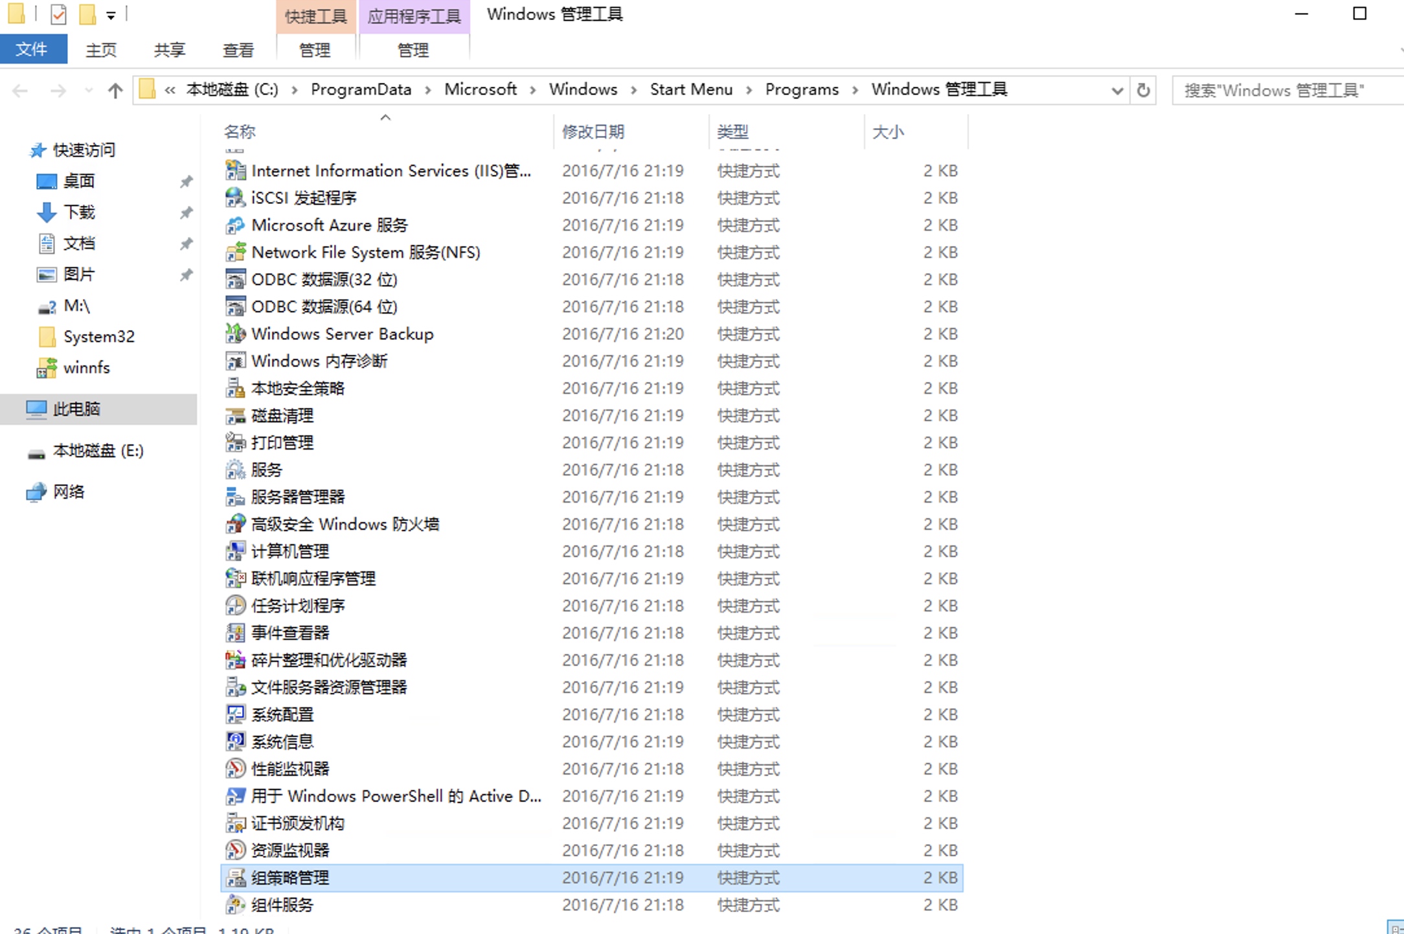Click the 组件服务 icon
Screen dimensions: 1404x934
click(235, 905)
